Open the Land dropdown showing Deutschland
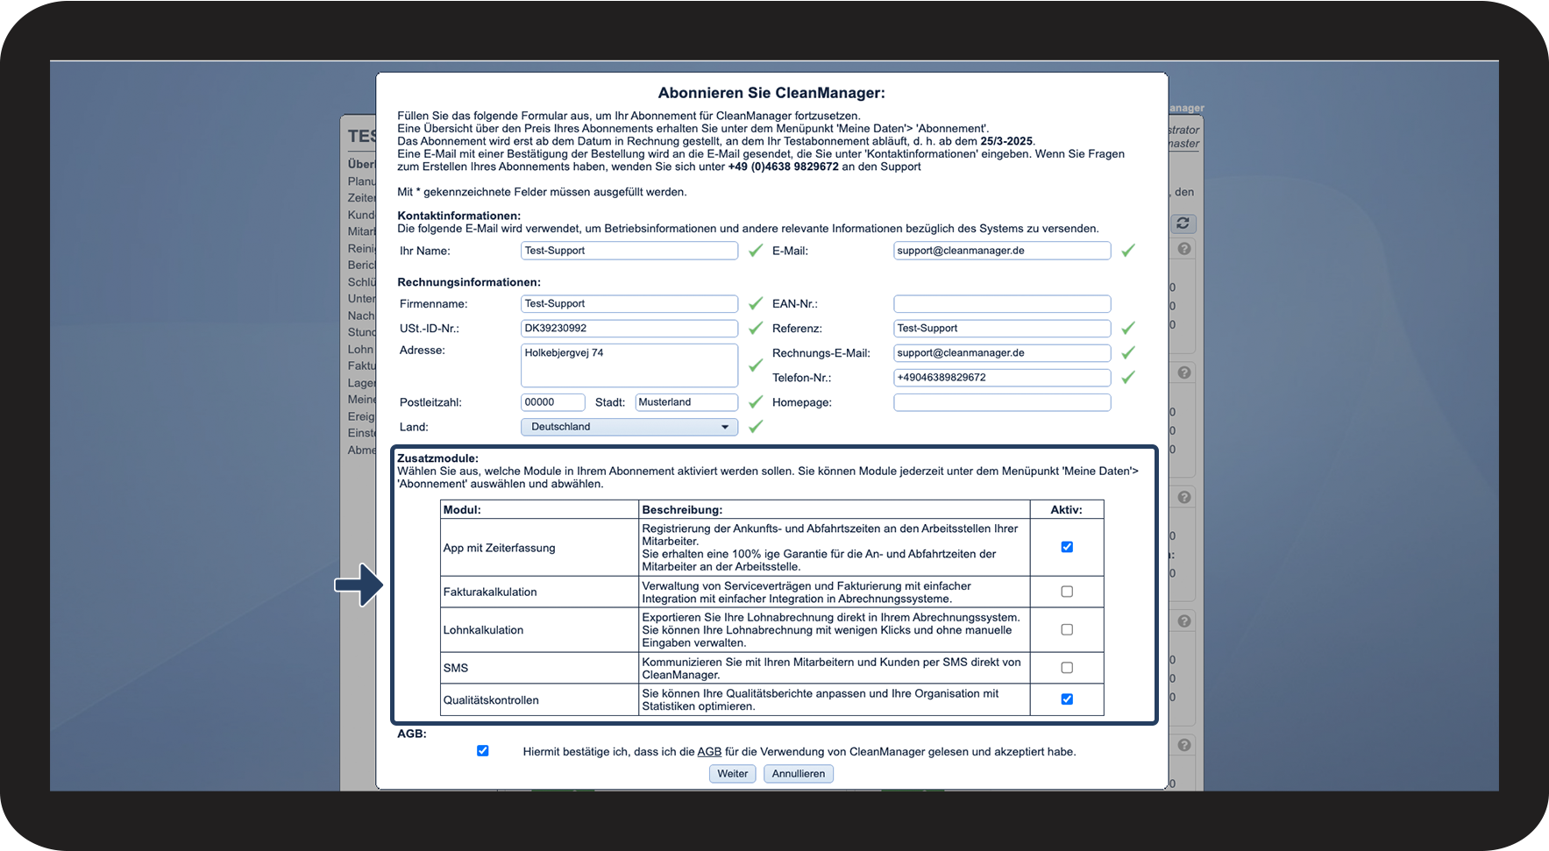 (629, 427)
